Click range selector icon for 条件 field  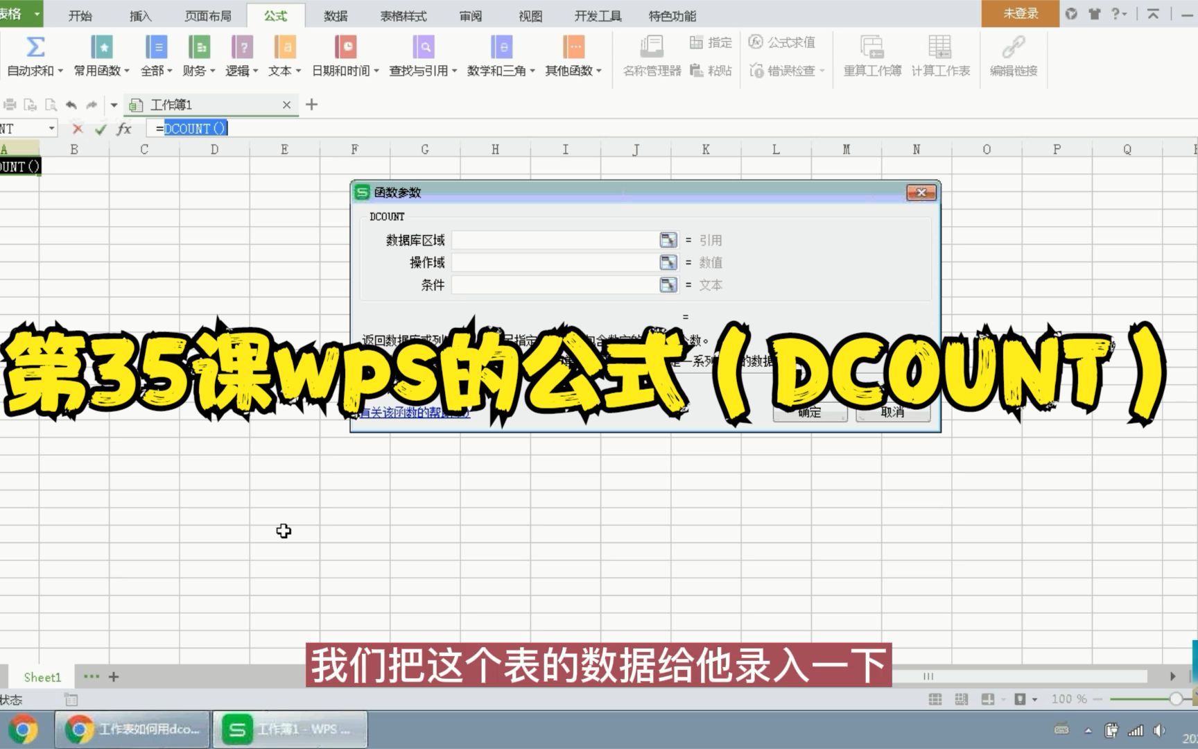coord(668,284)
